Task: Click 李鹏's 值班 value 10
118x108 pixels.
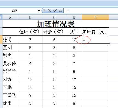Action: point(30,87)
